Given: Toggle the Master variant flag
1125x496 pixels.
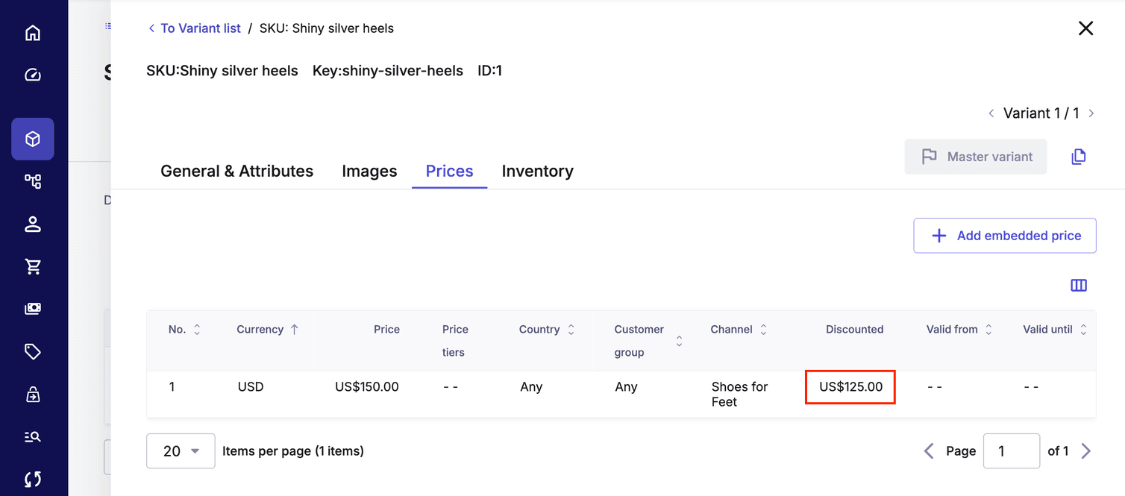Looking at the screenshot, I should 975,157.
